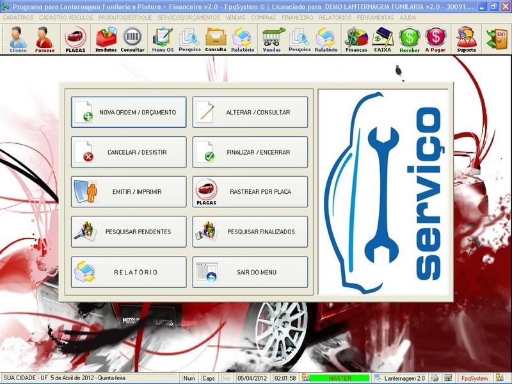The height and width of the screenshot is (384, 512).
Task: Click RASTREAR POR PLACA button
Action: coord(250,191)
